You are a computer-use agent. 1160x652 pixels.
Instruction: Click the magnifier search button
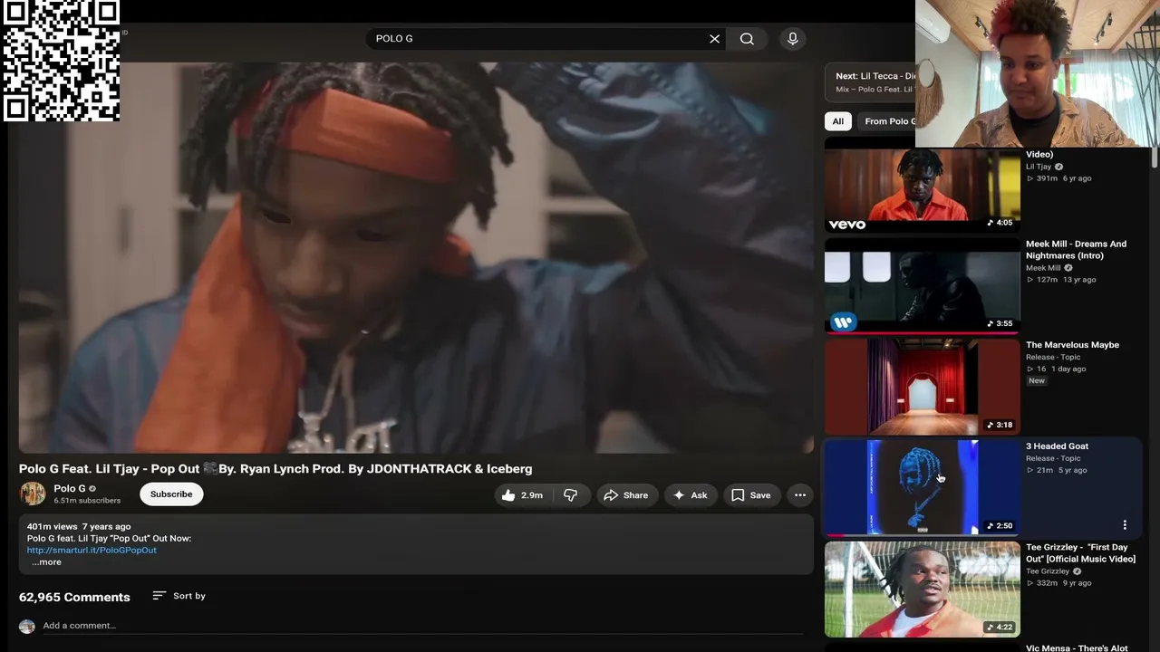point(747,39)
